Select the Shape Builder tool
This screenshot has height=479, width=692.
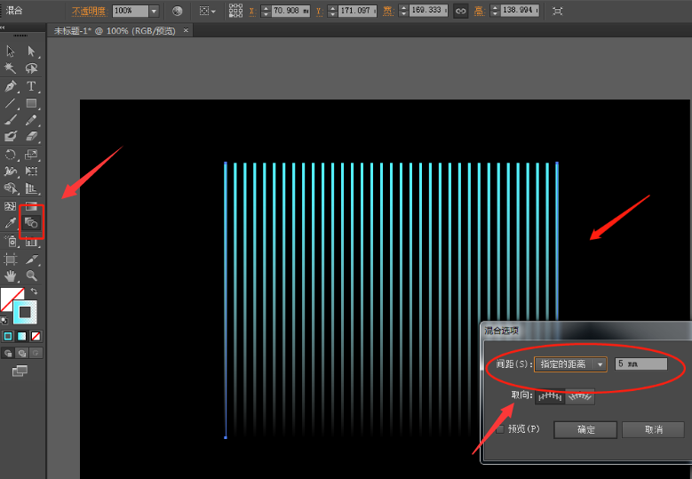click(11, 188)
